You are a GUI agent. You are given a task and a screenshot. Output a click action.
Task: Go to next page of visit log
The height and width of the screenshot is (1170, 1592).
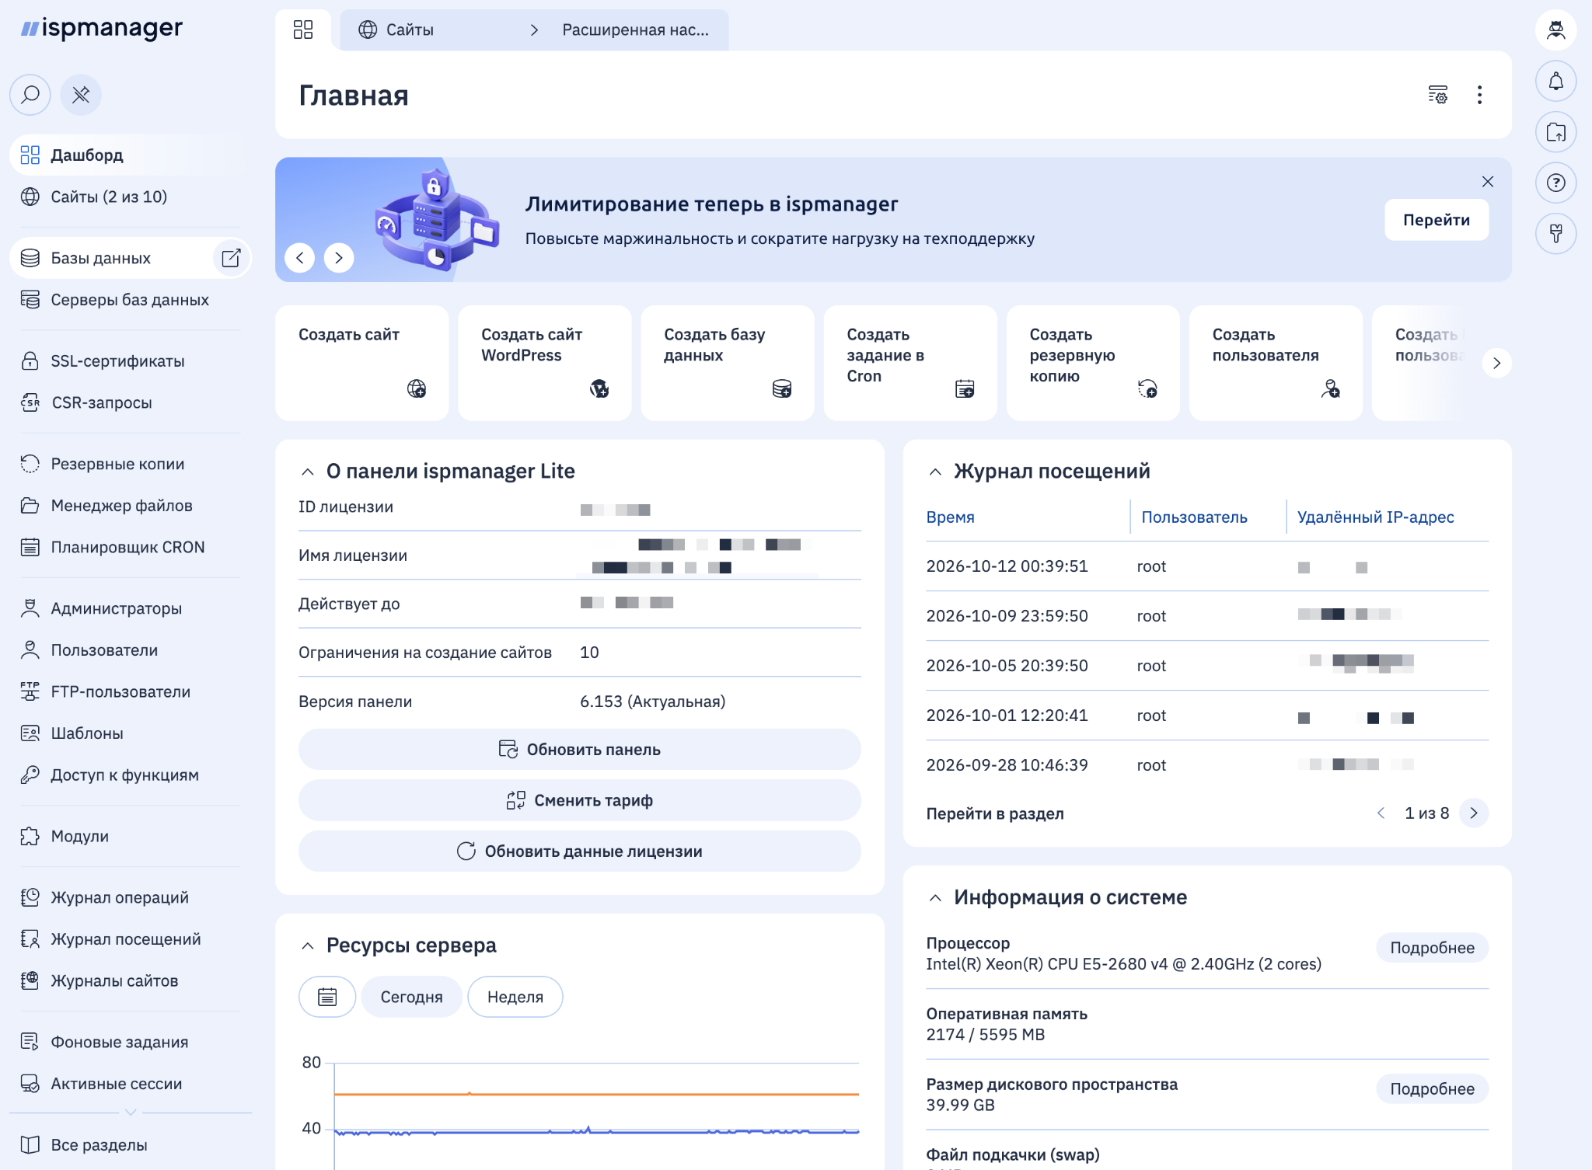(1474, 813)
